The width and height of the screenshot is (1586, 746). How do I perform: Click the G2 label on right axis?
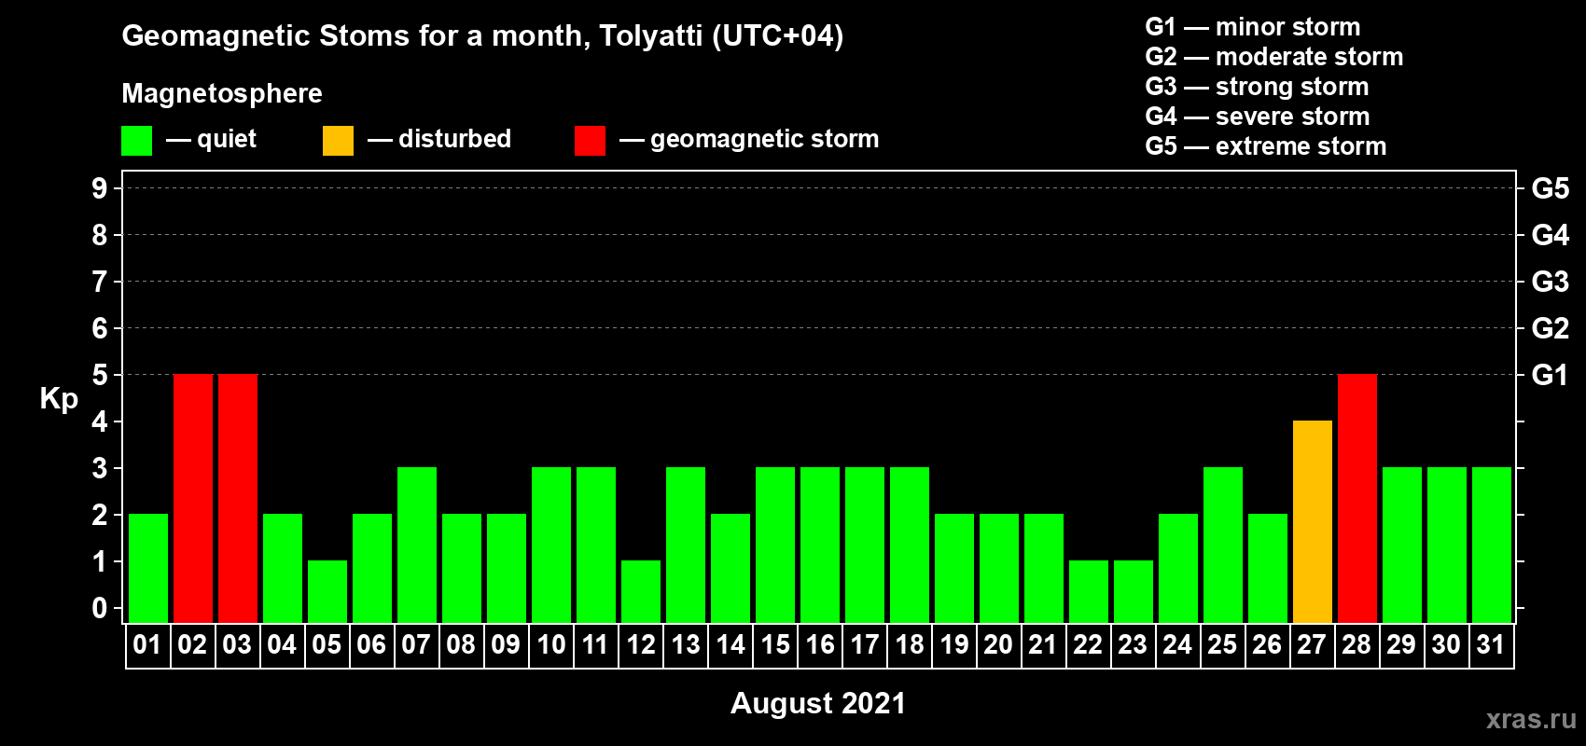coord(1551,328)
